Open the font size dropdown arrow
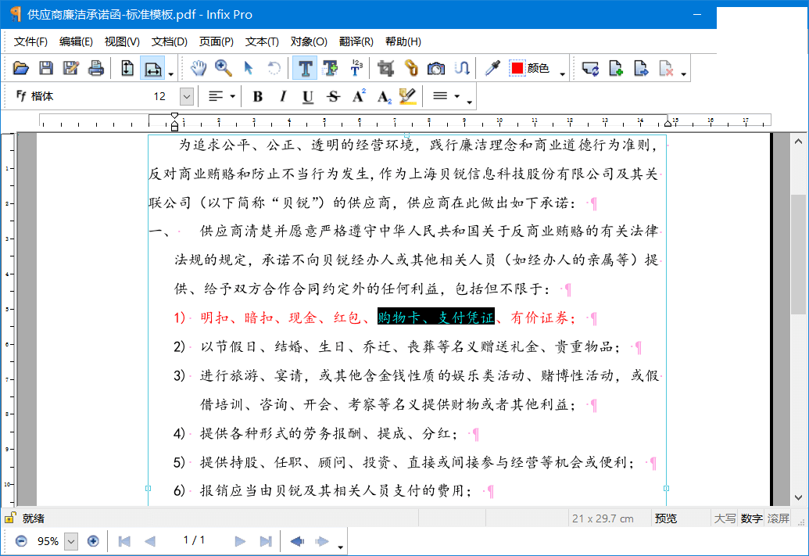The height and width of the screenshot is (556, 809). click(x=186, y=96)
